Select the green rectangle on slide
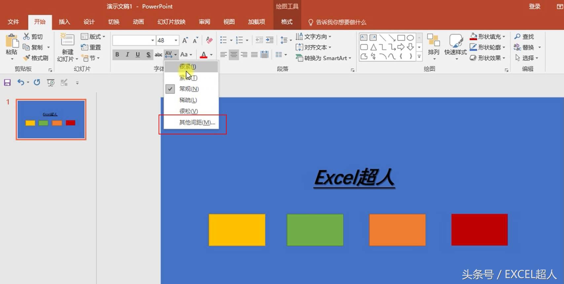Viewport: 564px width, 284px height. click(x=315, y=230)
